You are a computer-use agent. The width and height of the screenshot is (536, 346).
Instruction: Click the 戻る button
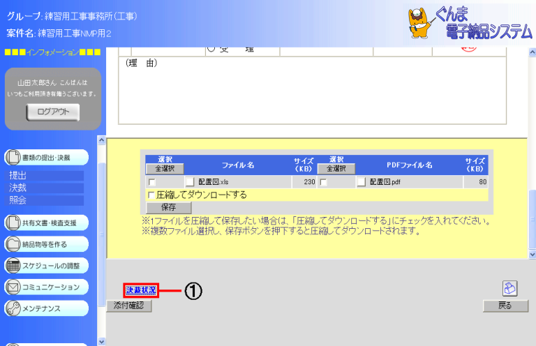[x=505, y=306]
